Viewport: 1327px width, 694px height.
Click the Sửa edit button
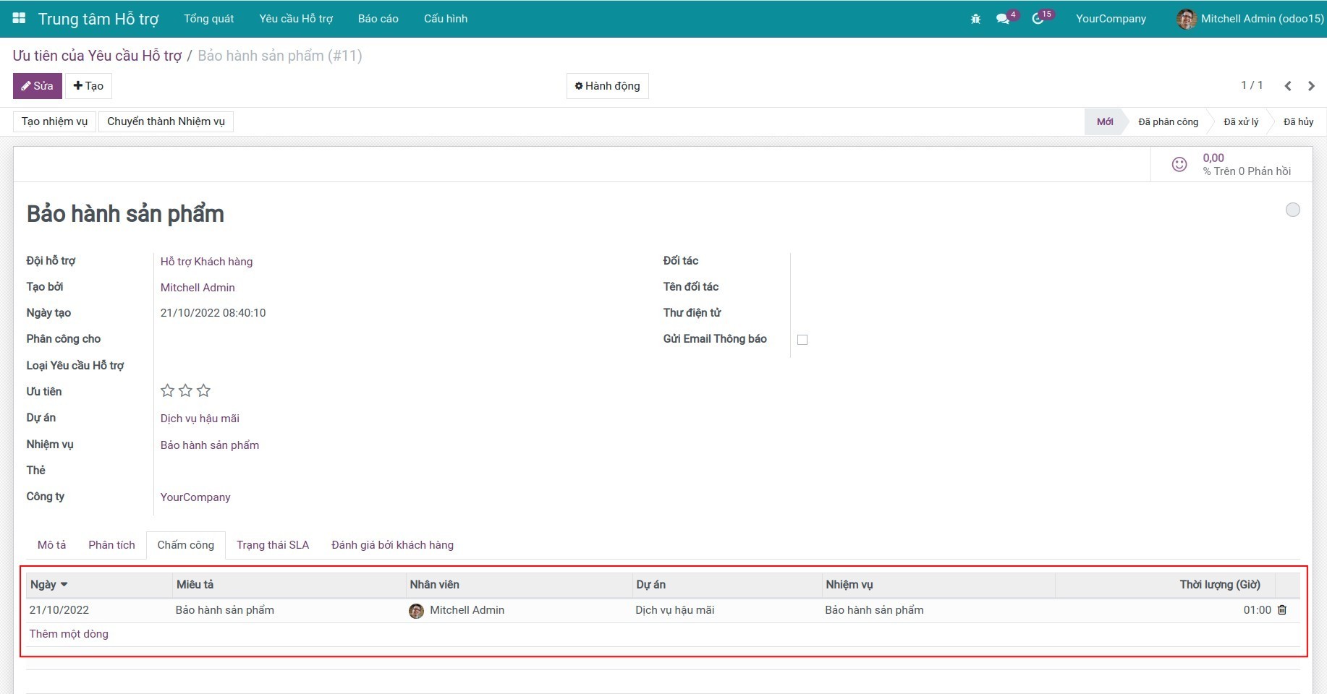(38, 86)
